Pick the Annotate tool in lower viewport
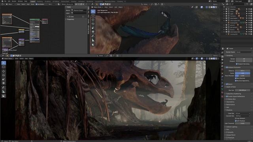The height and width of the screenshot is (142, 253). tap(4, 88)
